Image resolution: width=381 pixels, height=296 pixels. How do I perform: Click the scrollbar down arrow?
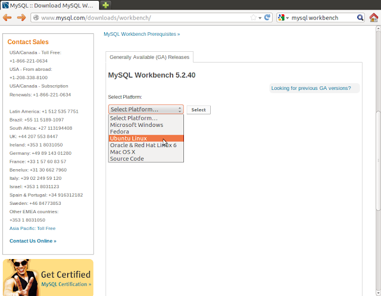(x=378, y=293)
